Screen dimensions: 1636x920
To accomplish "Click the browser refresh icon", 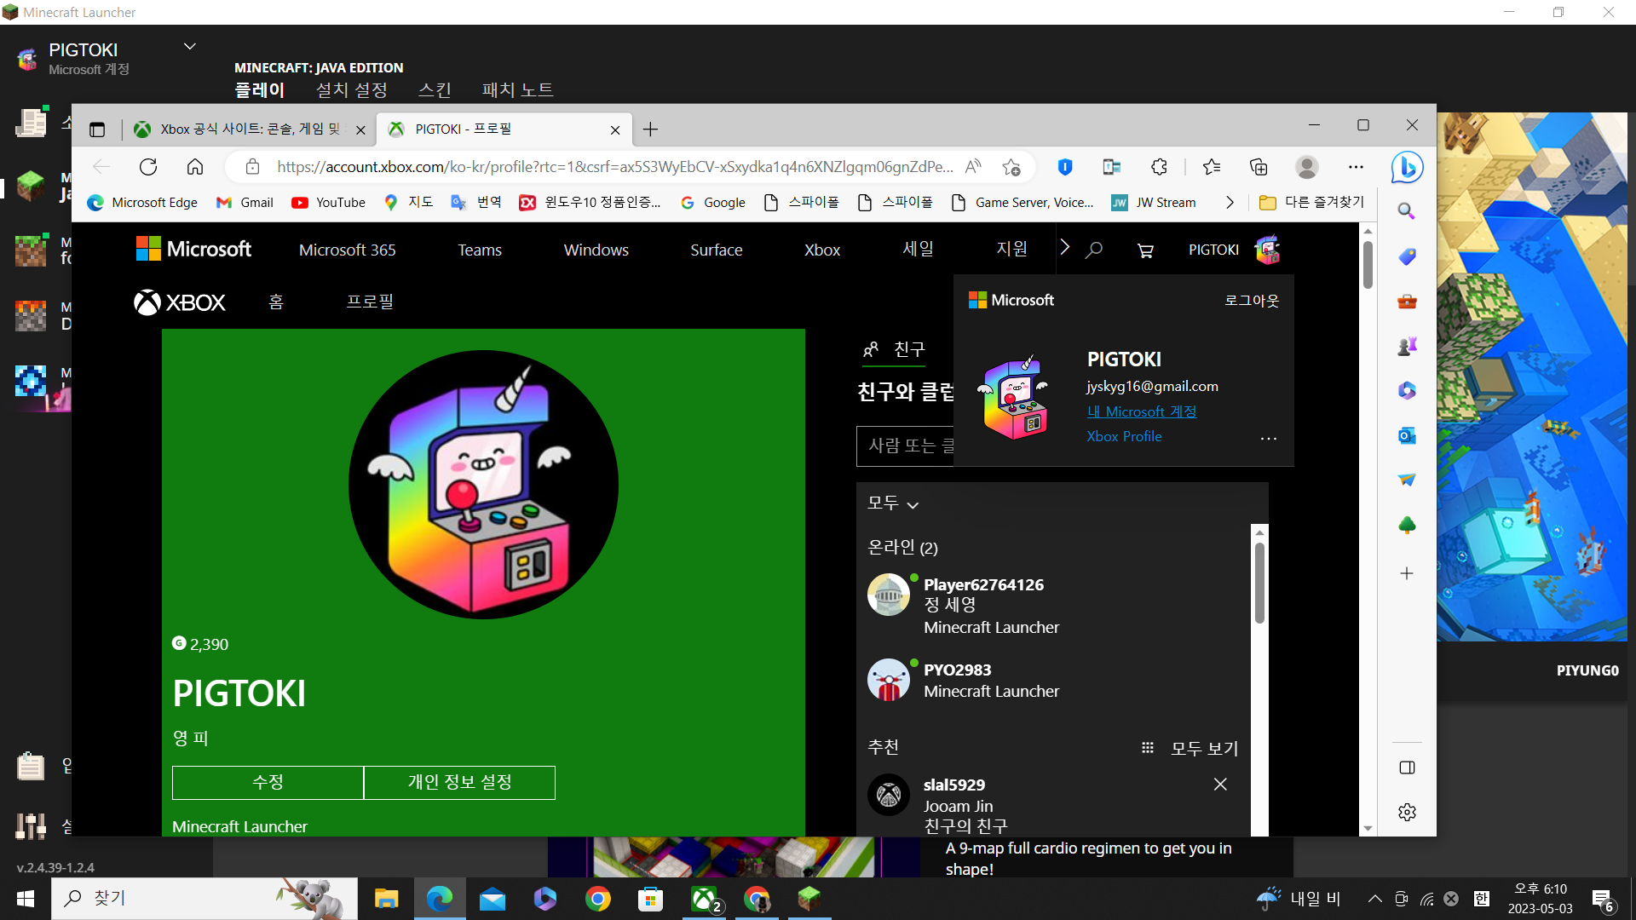I will click(x=148, y=167).
